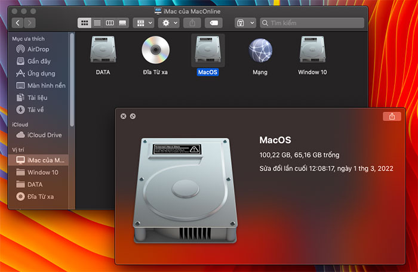Select the MacOS drive icon
The image size is (418, 272).
(208, 50)
